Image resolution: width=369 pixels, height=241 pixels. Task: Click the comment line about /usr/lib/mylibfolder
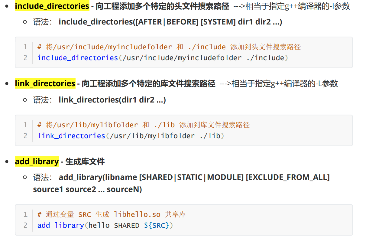144,125
